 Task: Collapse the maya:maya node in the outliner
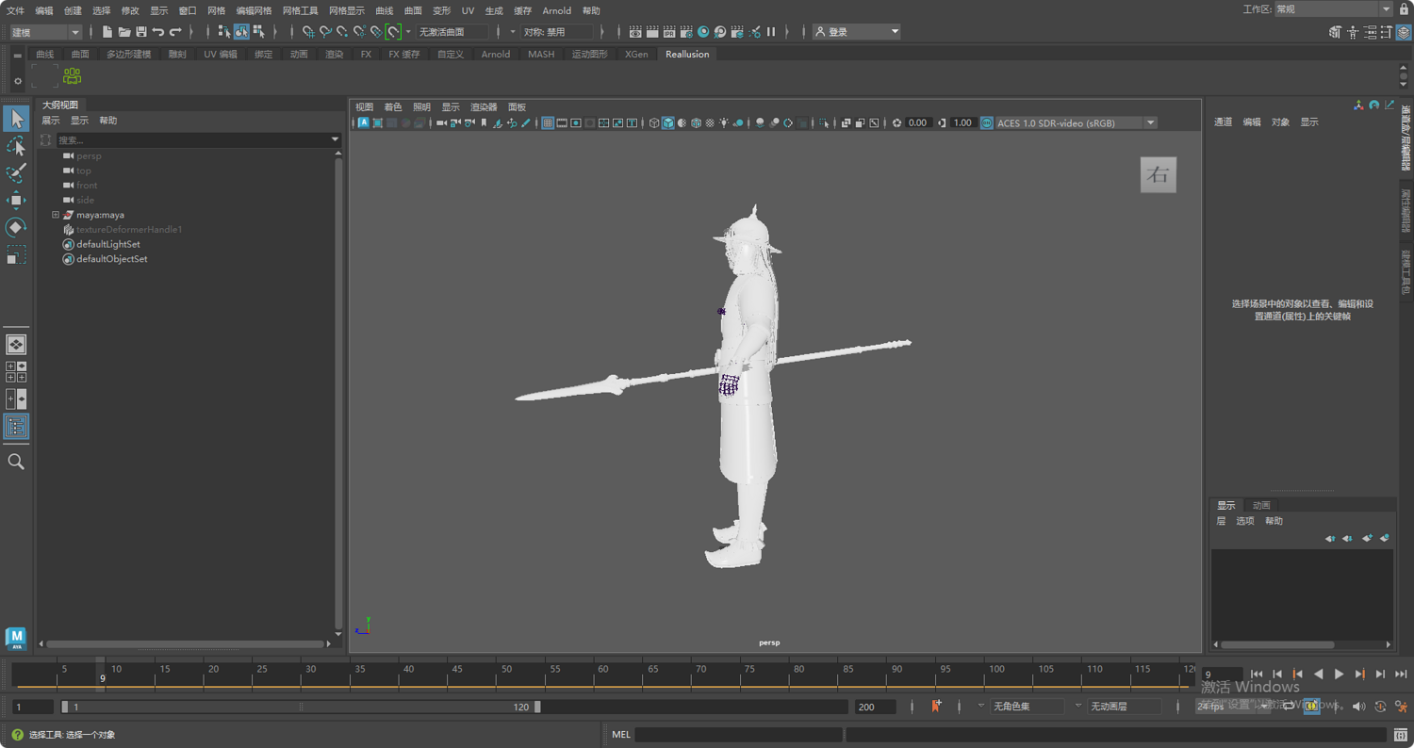click(x=56, y=214)
